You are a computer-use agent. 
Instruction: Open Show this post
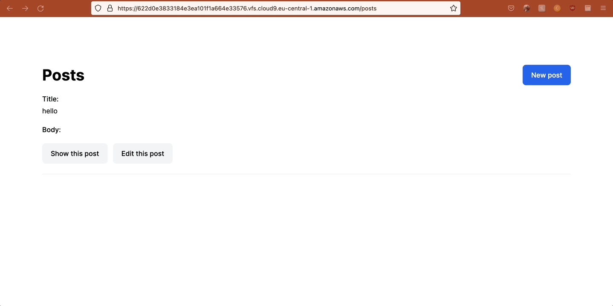[75, 153]
